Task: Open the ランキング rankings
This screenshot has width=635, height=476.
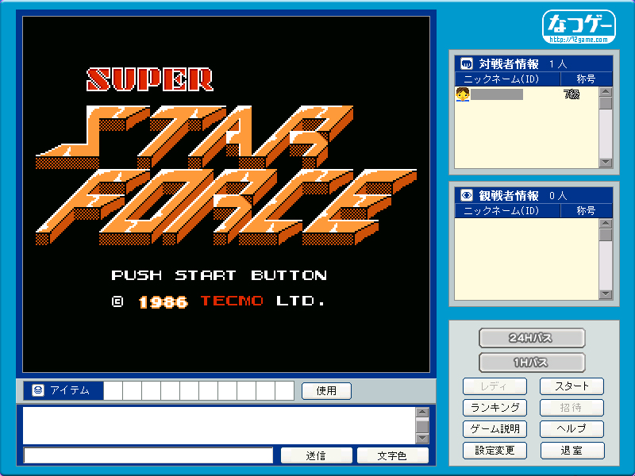Action: (x=495, y=408)
